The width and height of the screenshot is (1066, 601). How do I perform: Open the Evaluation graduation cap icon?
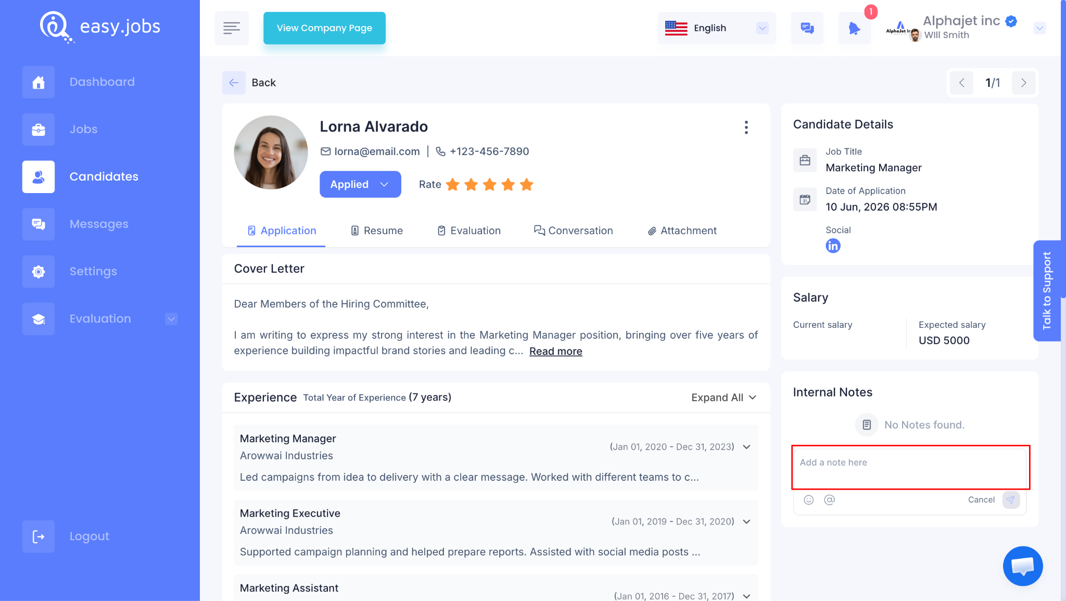tap(38, 319)
